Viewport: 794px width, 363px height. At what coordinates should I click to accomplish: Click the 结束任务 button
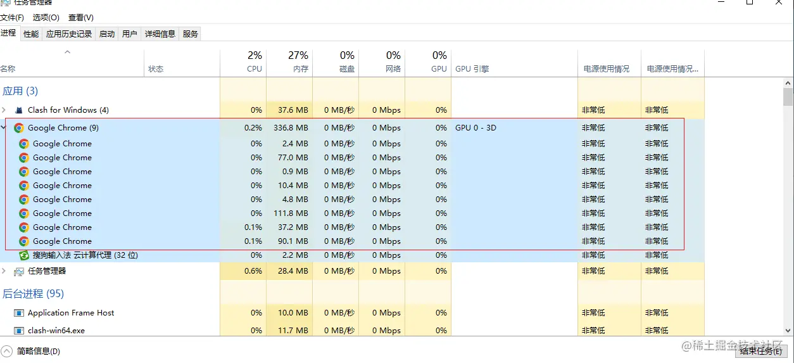tap(759, 351)
